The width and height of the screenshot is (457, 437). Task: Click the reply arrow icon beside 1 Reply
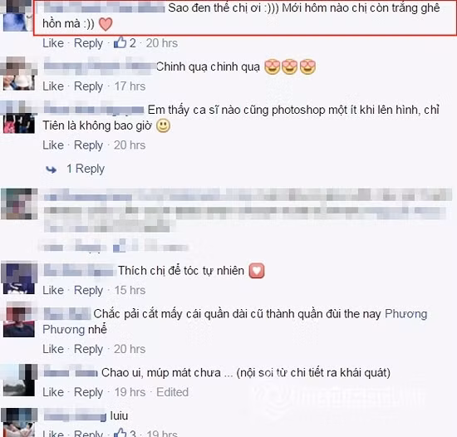(52, 169)
